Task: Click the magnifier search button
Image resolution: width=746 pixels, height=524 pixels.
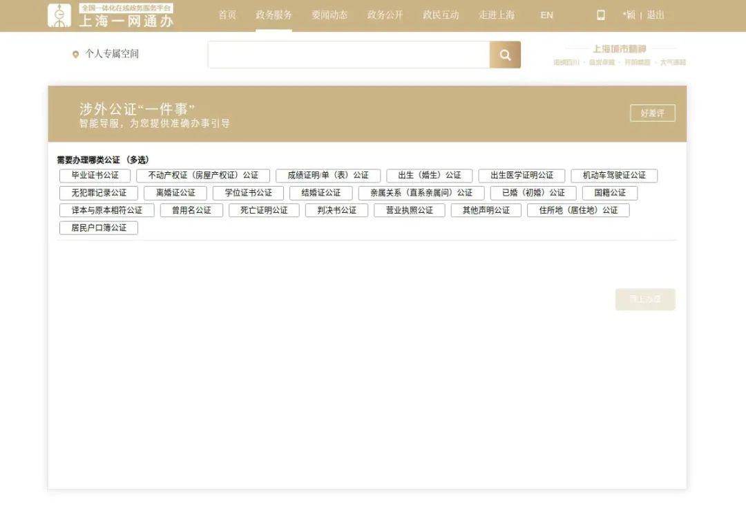Action: click(x=505, y=55)
